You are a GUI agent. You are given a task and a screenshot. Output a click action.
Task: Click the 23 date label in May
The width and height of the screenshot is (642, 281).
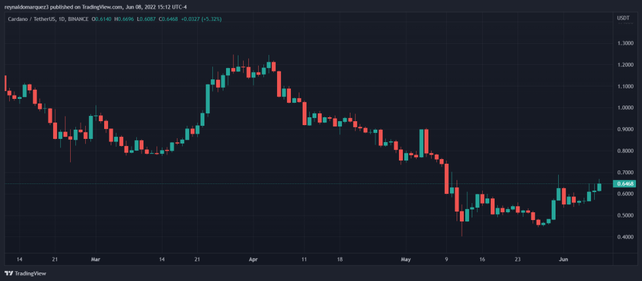click(518, 259)
